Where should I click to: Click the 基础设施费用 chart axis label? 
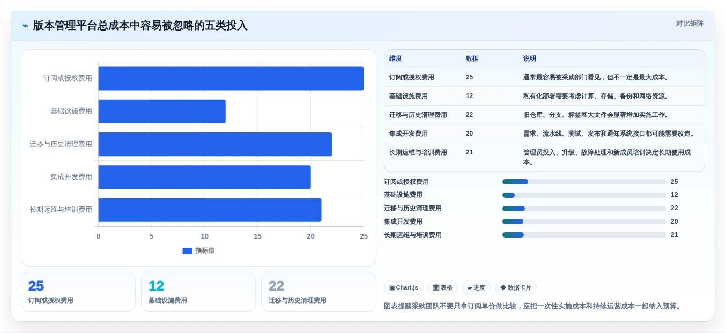[x=71, y=111]
